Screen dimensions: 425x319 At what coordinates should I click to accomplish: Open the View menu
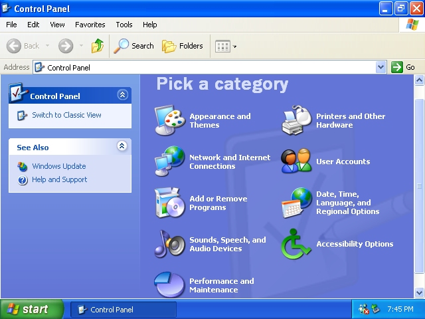[57, 25]
